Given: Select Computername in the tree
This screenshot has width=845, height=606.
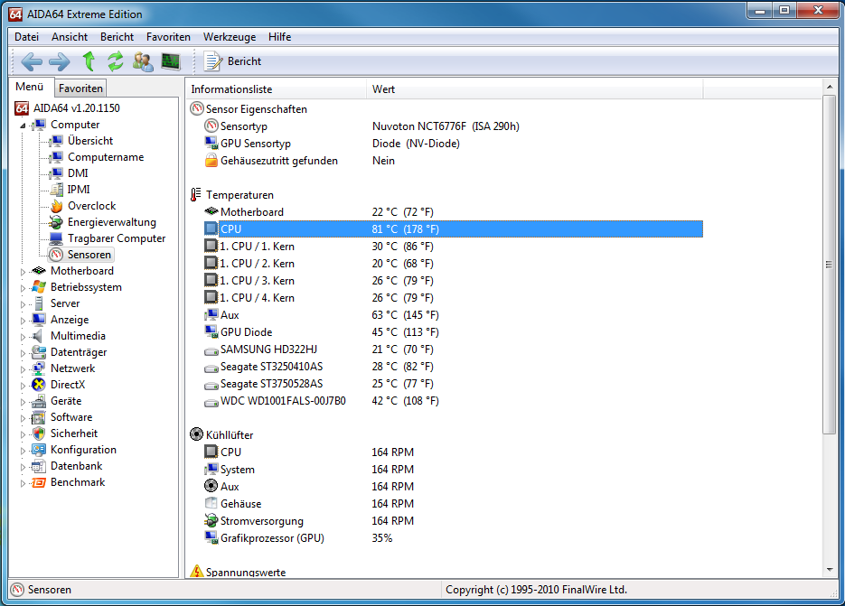Looking at the screenshot, I should click(106, 157).
